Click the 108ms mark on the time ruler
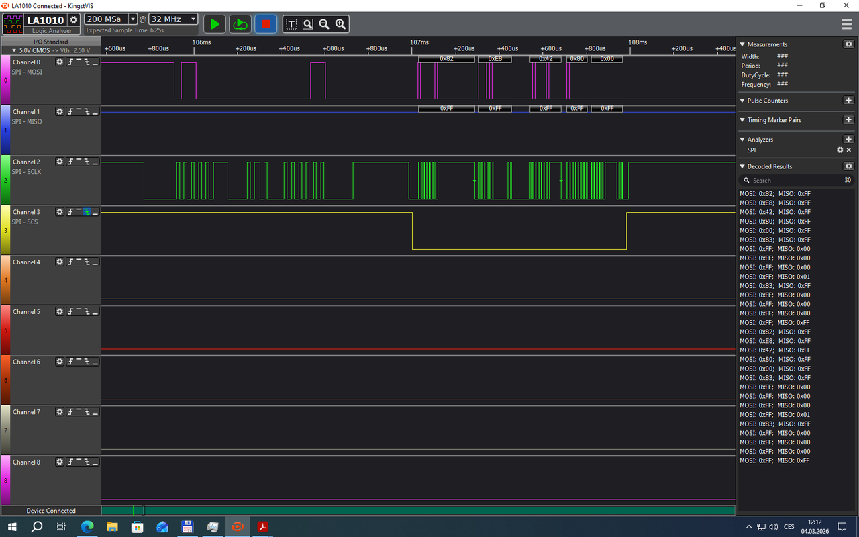Image resolution: width=859 pixels, height=537 pixels. tap(638, 42)
